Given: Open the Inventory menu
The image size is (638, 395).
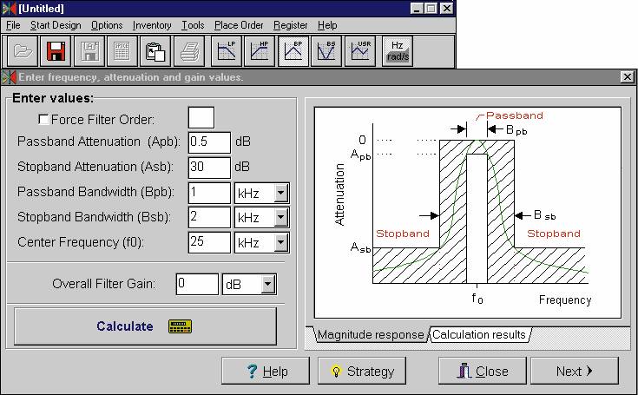Looking at the screenshot, I should click(152, 25).
